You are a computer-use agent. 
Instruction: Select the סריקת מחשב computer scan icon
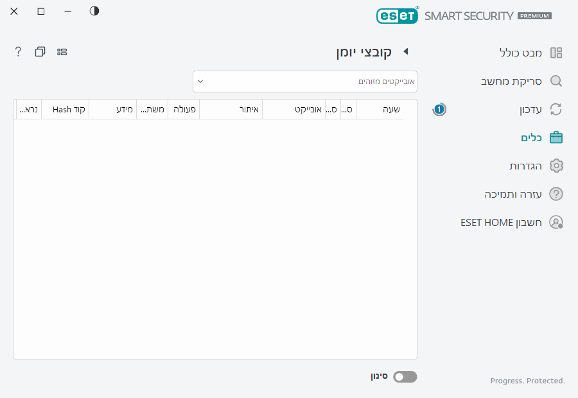coord(556,81)
